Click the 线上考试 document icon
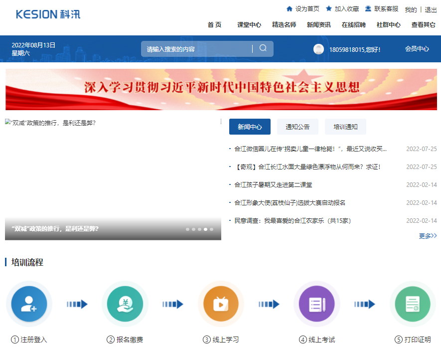441x347 pixels. click(x=317, y=304)
